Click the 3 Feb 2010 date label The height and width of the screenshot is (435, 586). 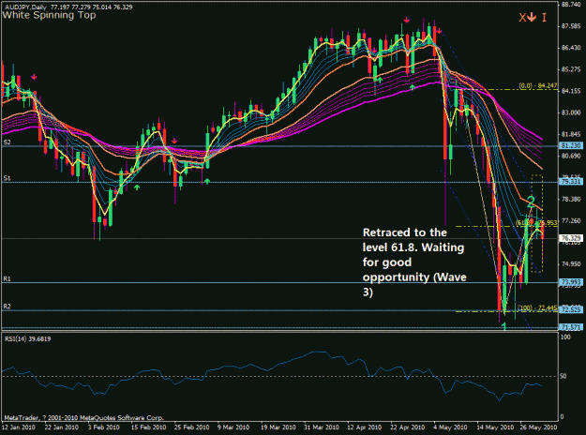[x=104, y=427]
